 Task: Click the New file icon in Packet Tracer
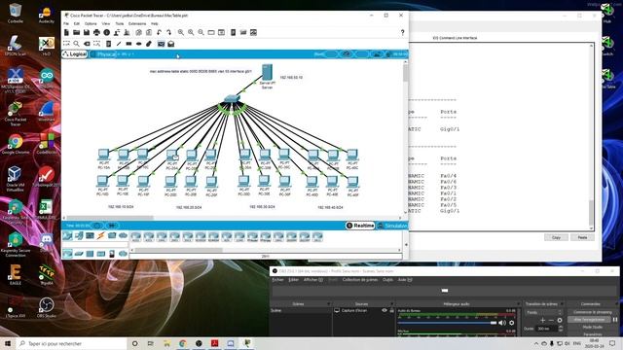click(x=66, y=32)
